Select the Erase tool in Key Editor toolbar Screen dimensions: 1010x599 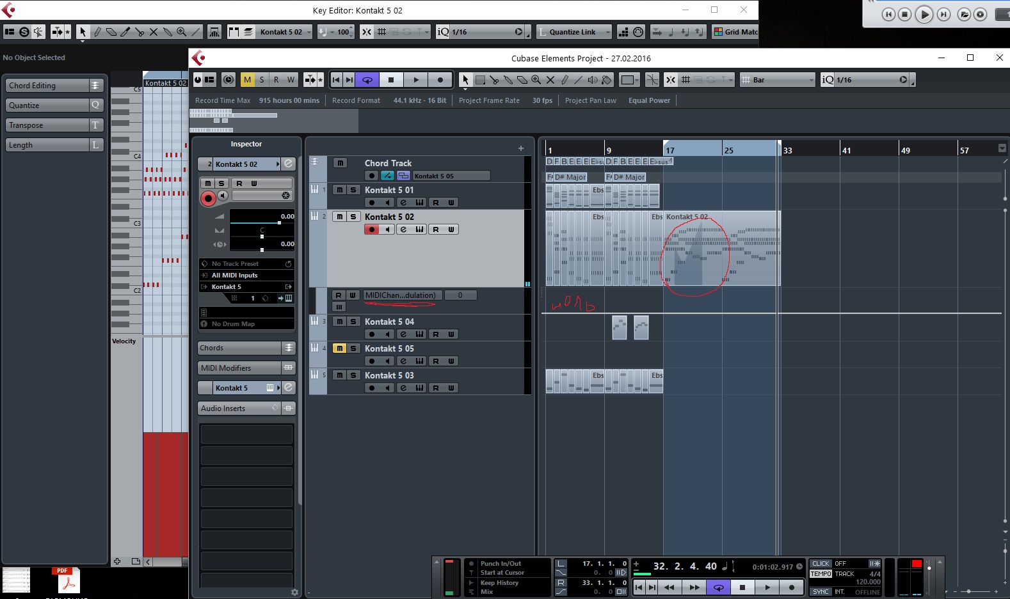click(111, 32)
